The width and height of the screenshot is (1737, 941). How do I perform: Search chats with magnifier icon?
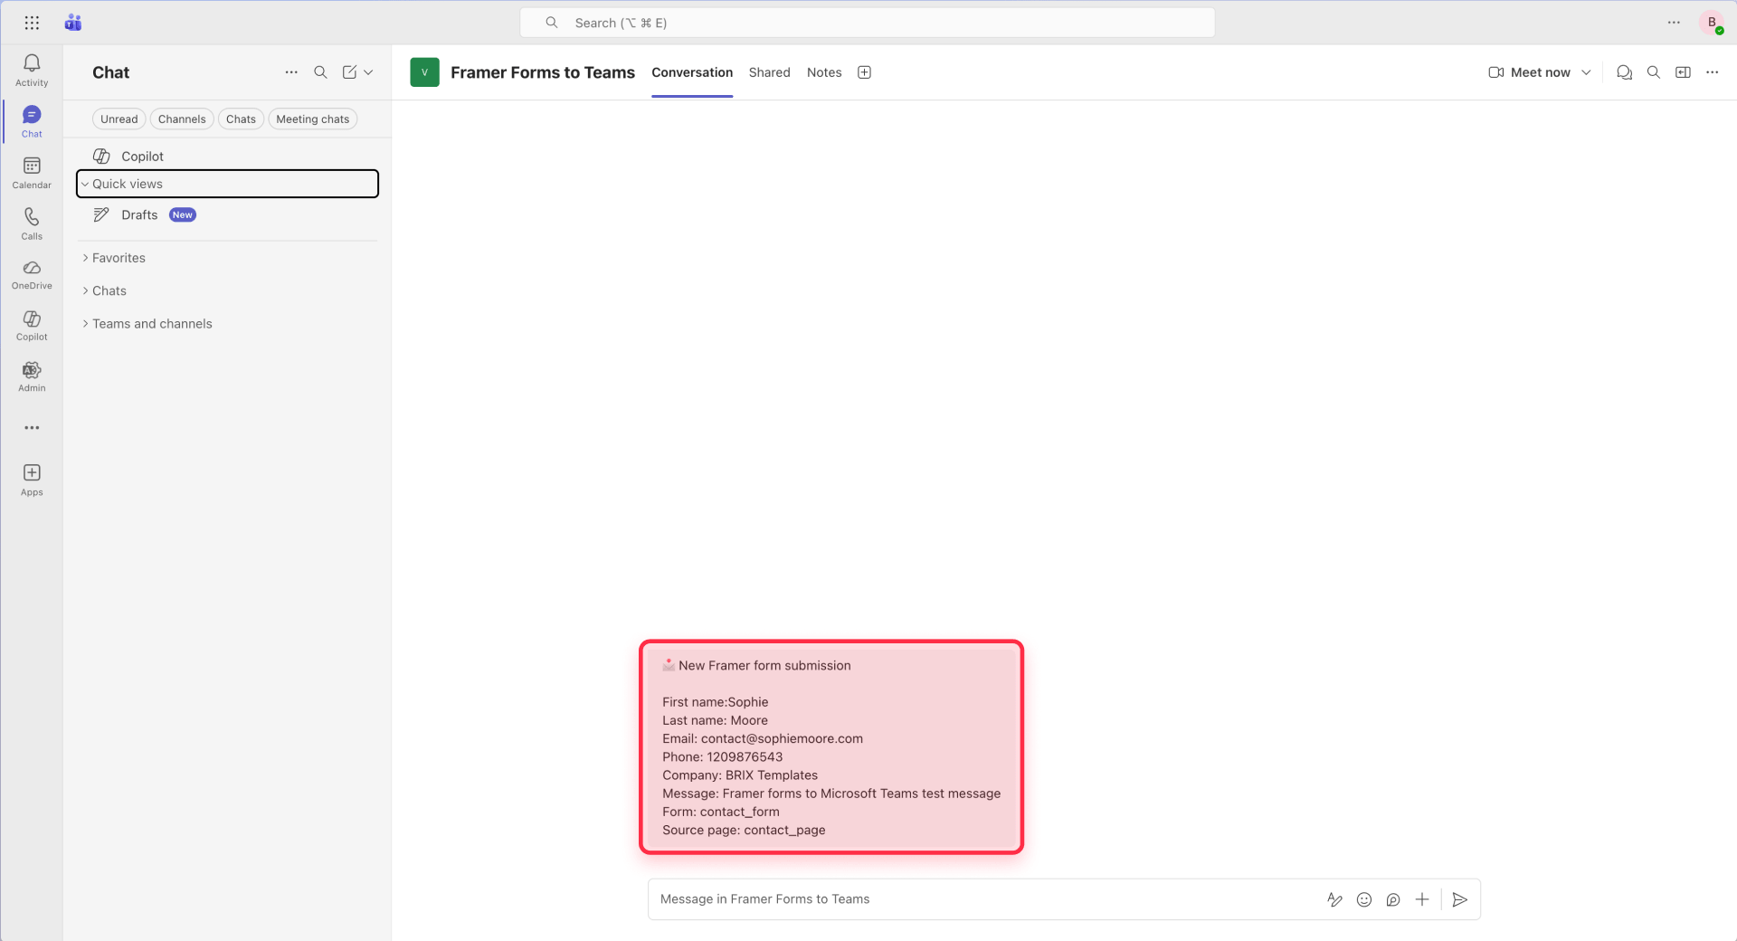[320, 72]
